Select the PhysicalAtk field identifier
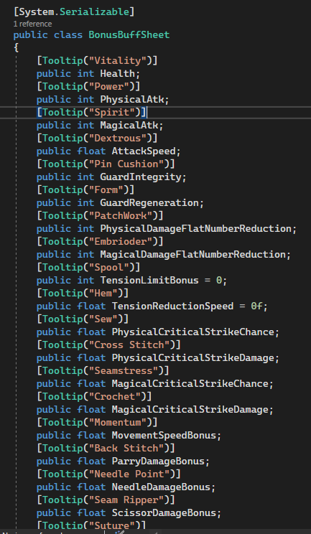The width and height of the screenshot is (311, 534). [132, 100]
